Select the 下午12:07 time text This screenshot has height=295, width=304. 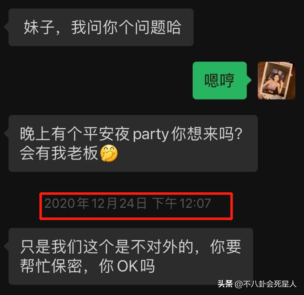click(181, 203)
